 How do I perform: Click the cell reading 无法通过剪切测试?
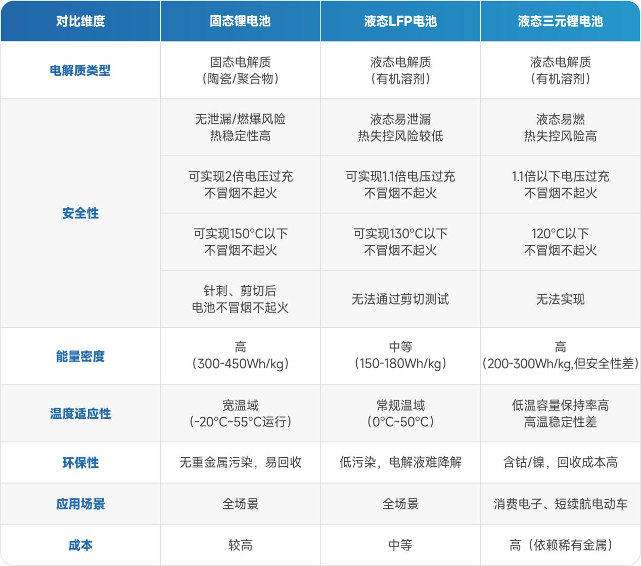(x=400, y=299)
